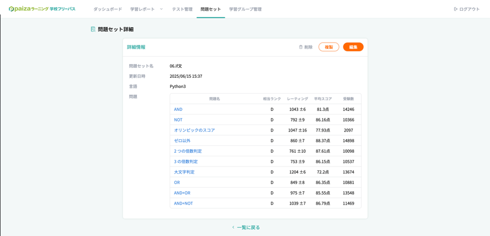The width and height of the screenshot is (490, 236).
Task: Open the 学習レポート menu
Action: [142, 9]
